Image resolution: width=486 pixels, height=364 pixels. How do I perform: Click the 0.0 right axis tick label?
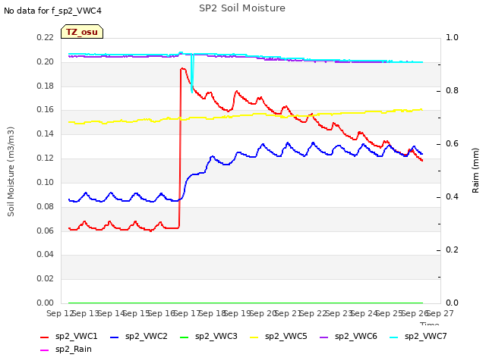(452, 303)
